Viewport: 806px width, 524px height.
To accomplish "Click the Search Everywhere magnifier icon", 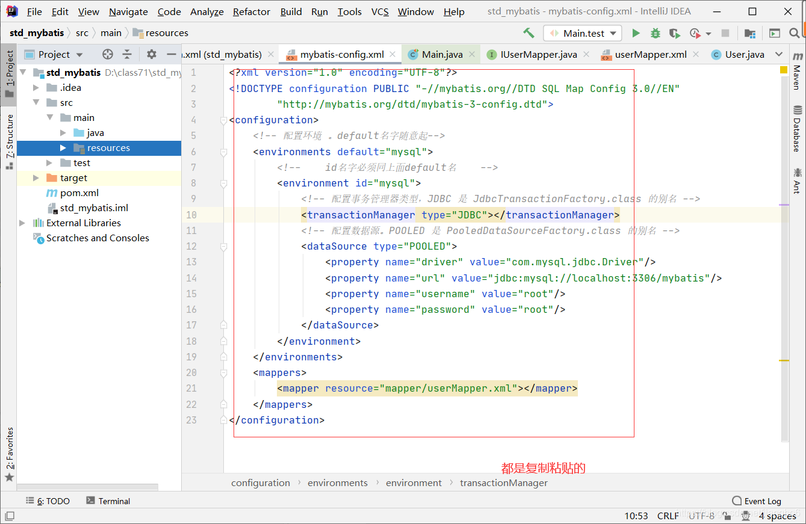I will point(795,33).
